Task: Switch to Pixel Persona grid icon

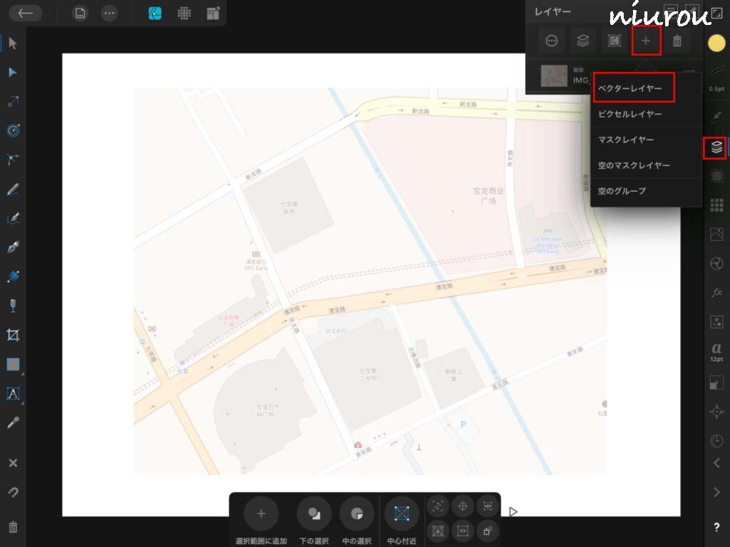Action: (x=184, y=14)
